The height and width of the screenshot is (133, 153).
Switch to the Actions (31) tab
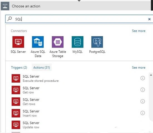[42, 67]
